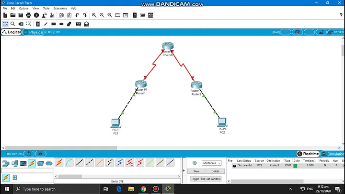Image resolution: width=345 pixels, height=194 pixels.
Task: Open the Activity Wizard icon
Action: pos(44,15)
